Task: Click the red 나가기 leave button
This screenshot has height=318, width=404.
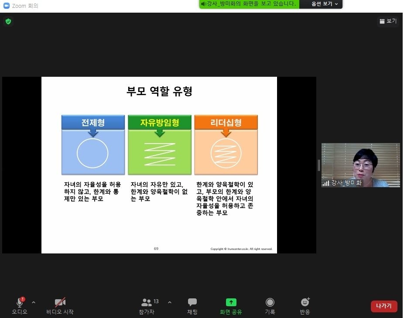Action: click(384, 306)
